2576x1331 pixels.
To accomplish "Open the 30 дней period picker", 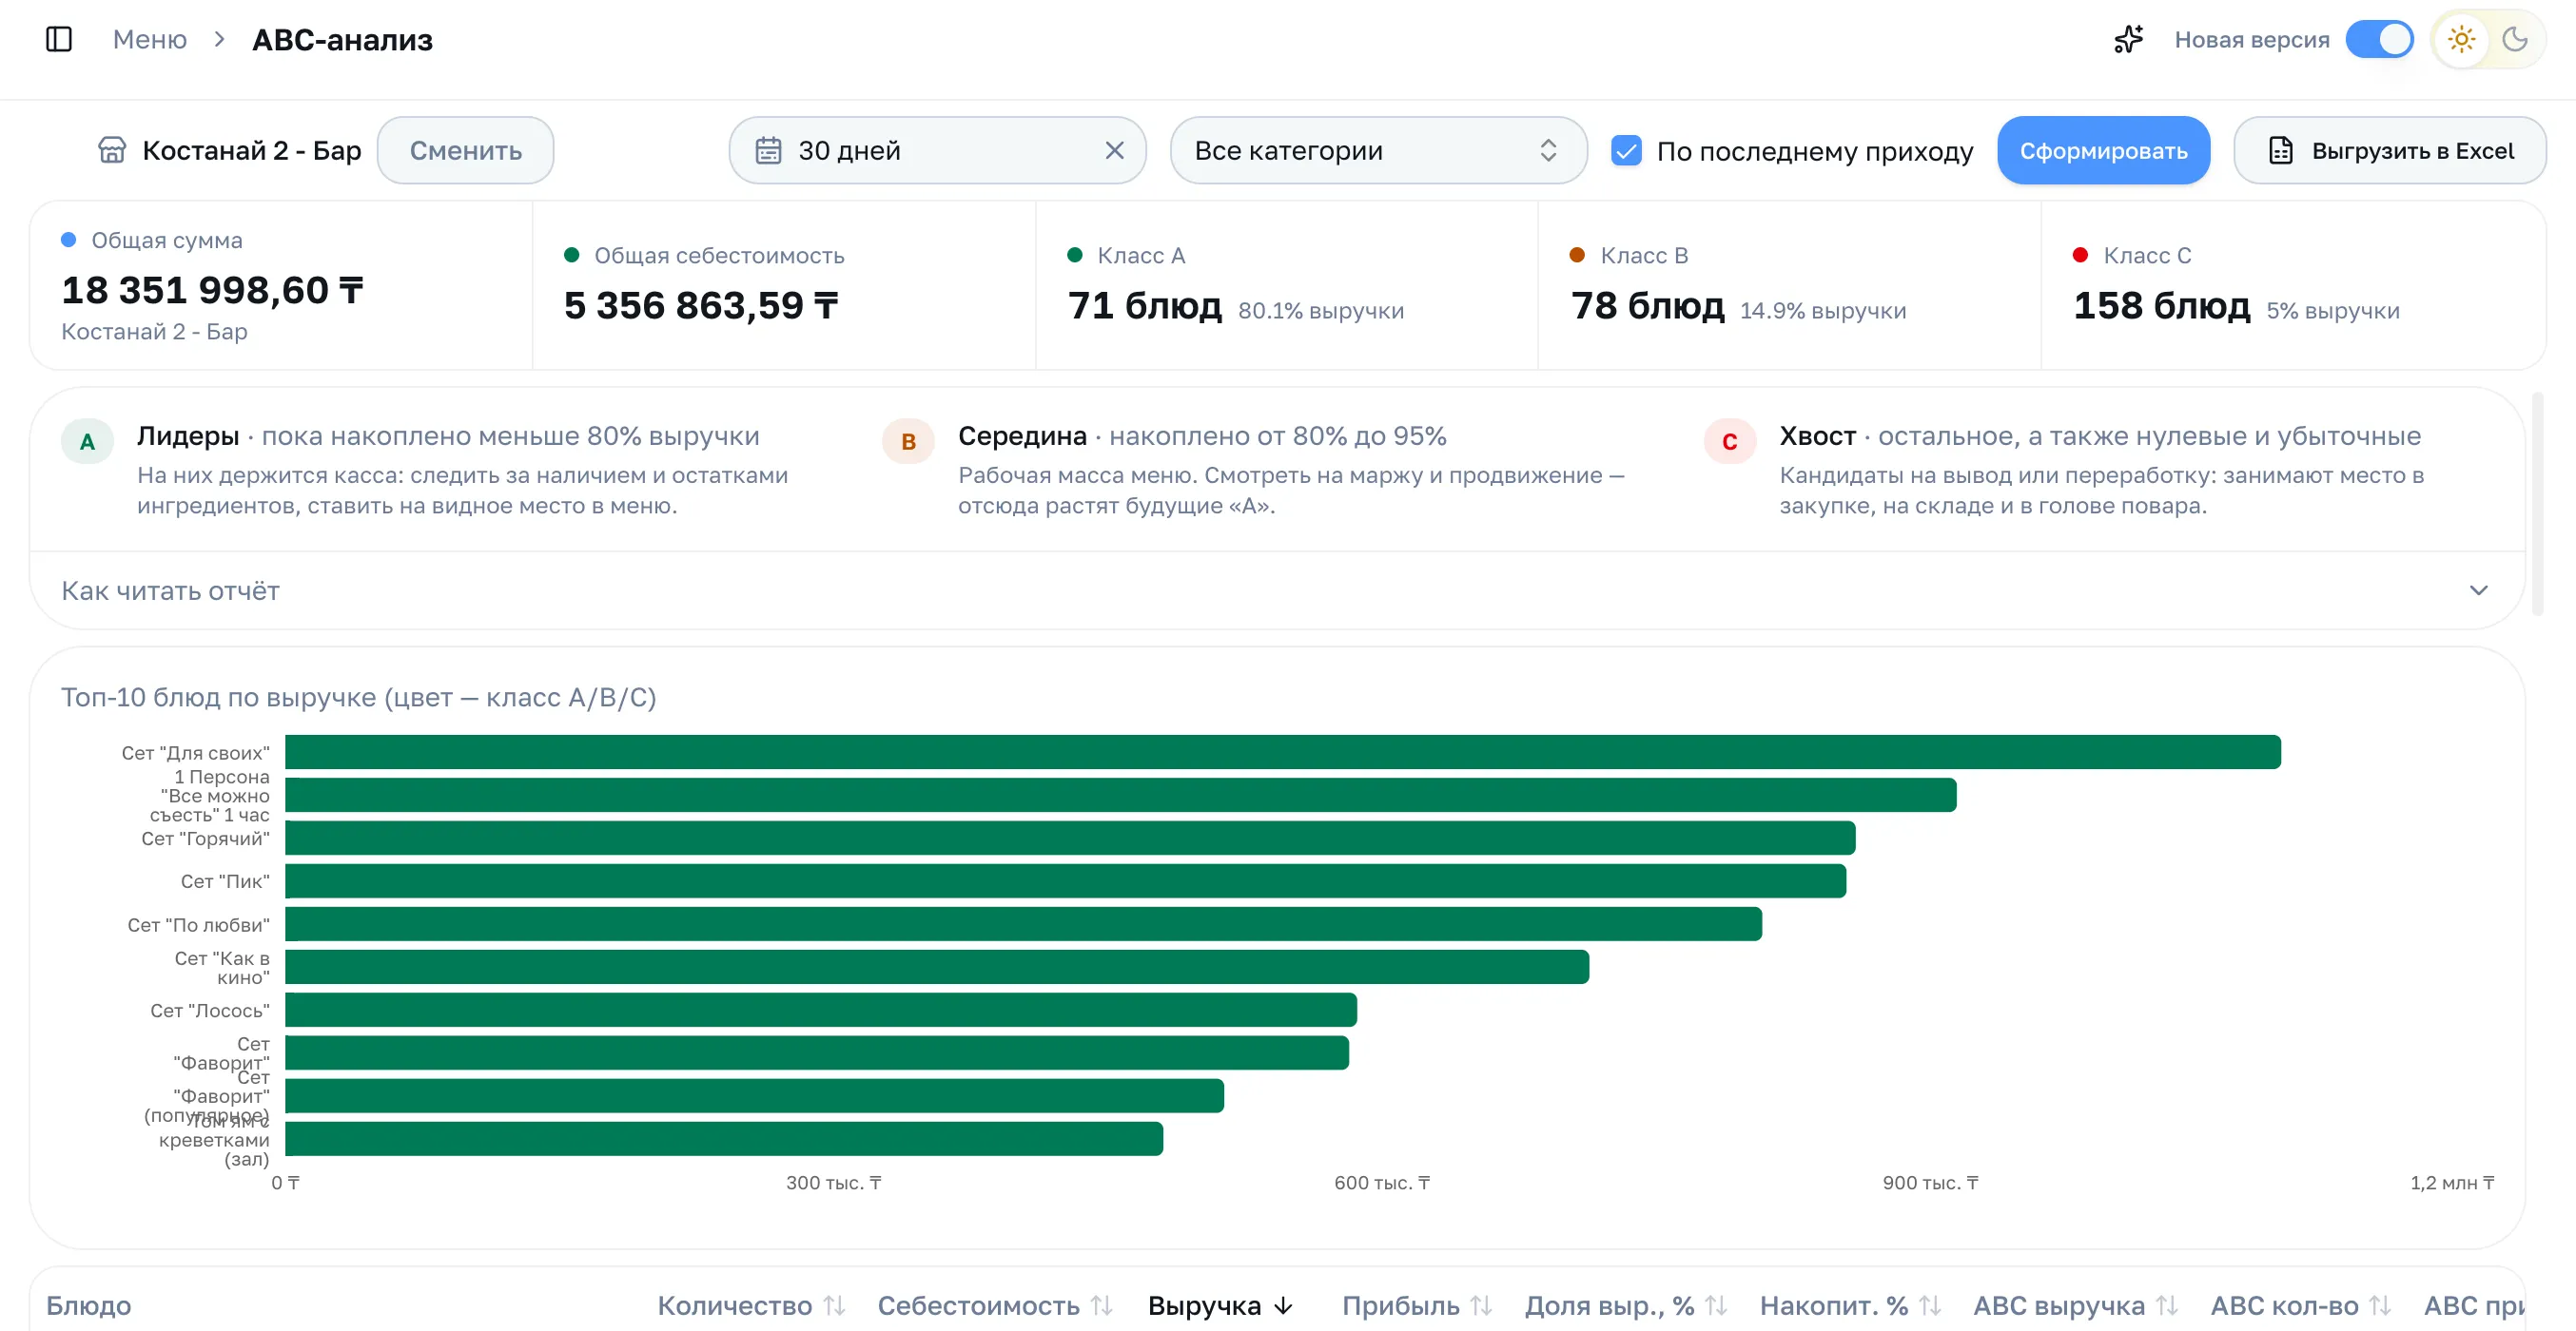I will pyautogui.click(x=937, y=151).
